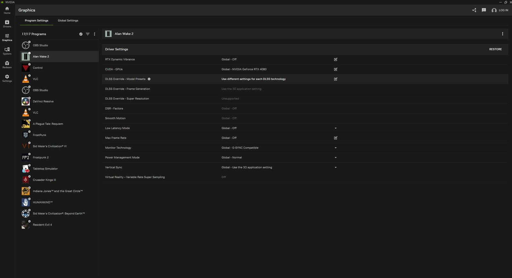The height and width of the screenshot is (278, 512).
Task: Select the Program Settings tab
Action: coord(36,20)
